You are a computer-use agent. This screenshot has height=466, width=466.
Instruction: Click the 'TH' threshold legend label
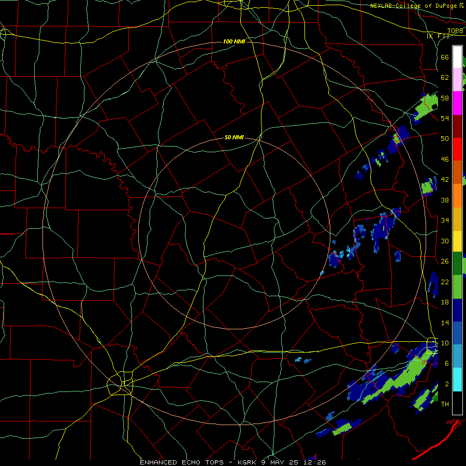click(445, 404)
